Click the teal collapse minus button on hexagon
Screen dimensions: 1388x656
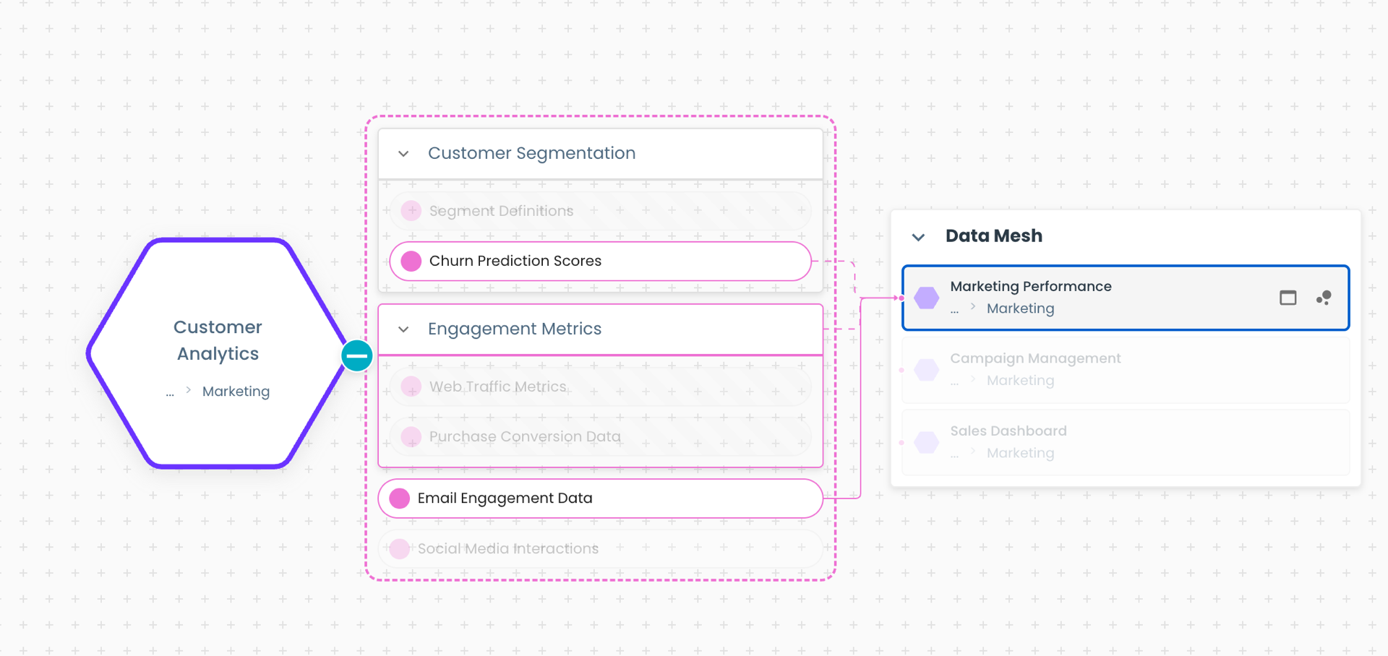tap(357, 355)
